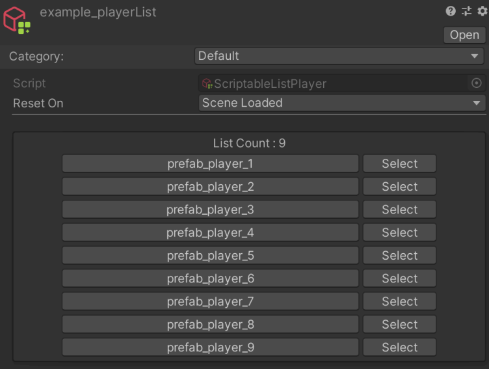Screen dimensions: 489x369
Task: Click Select next to prefab_player_6
Action: tap(399, 279)
